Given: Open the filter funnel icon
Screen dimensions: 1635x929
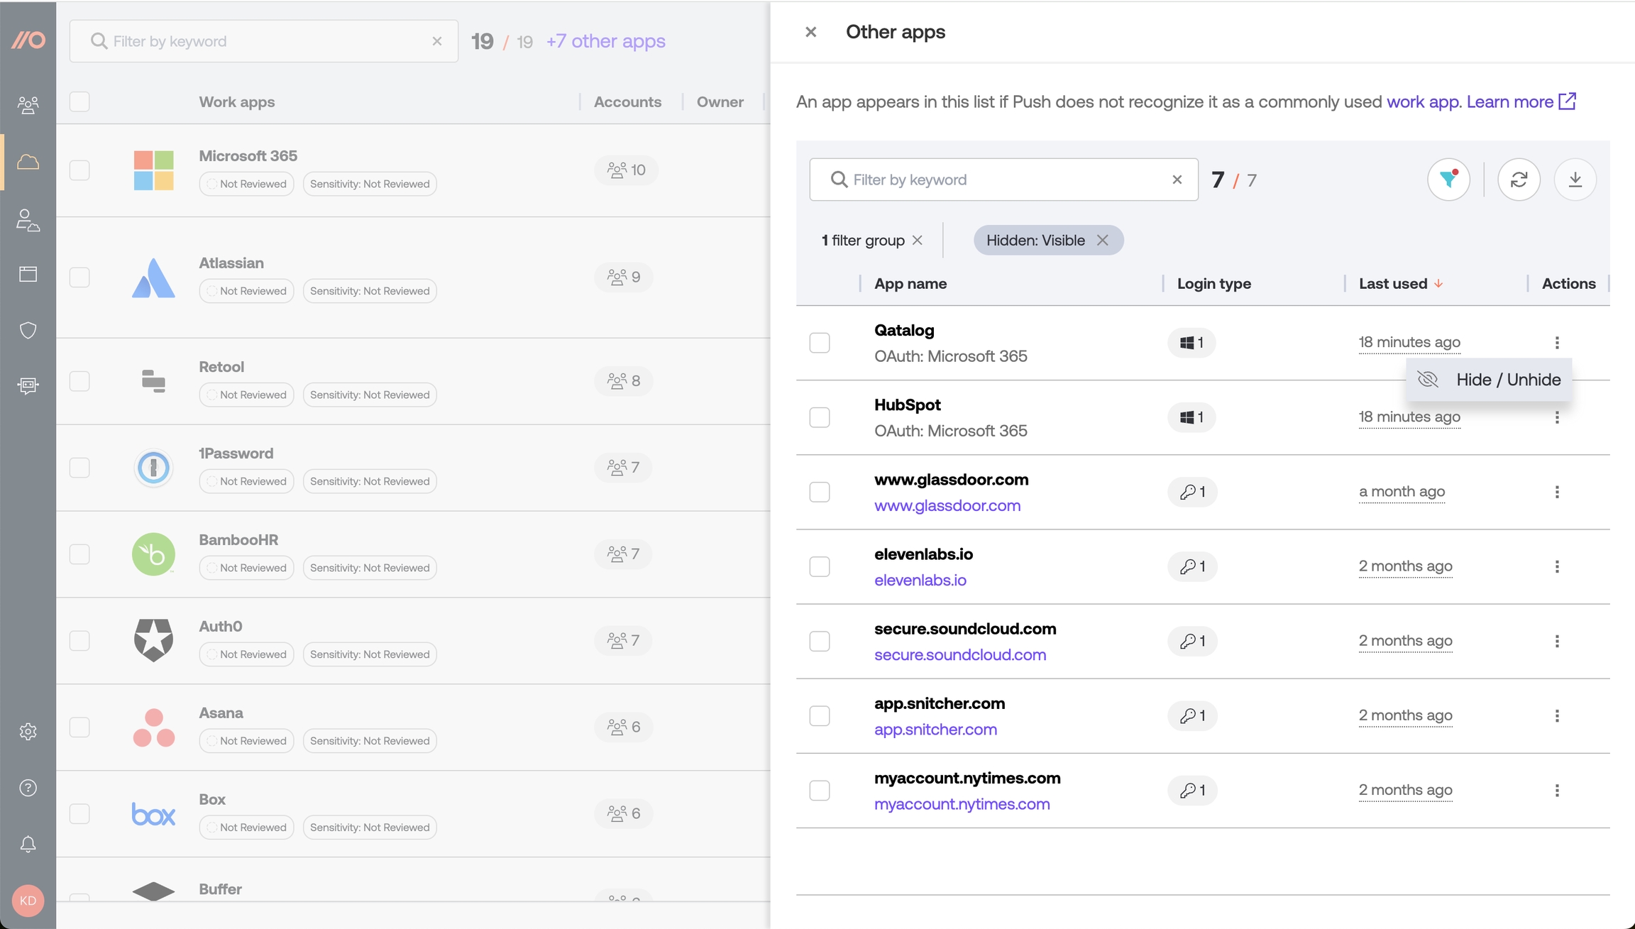Looking at the screenshot, I should tap(1448, 180).
